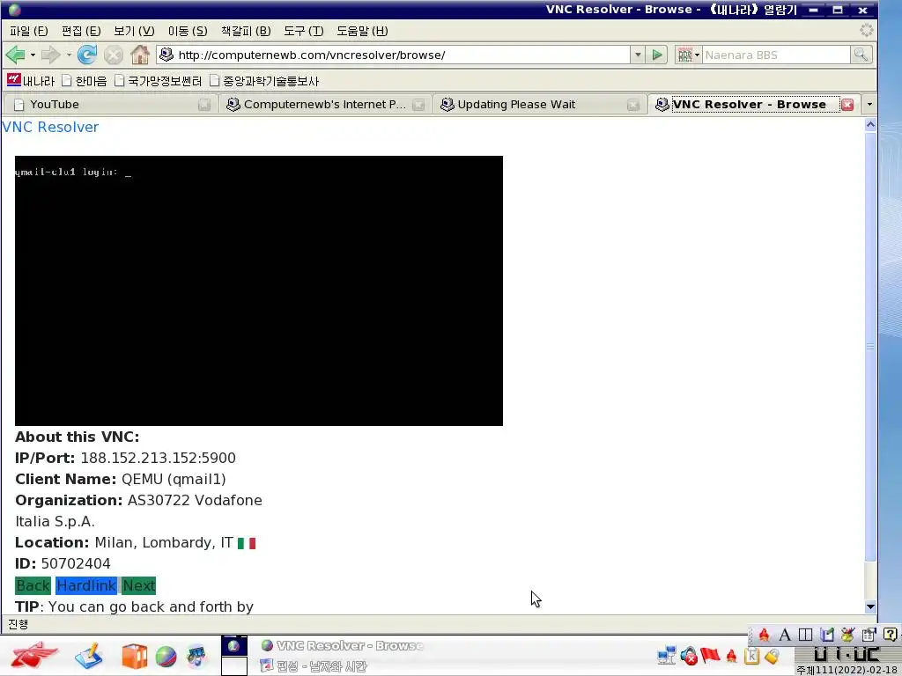Viewport: 902px width, 676px height.
Task: Open the home page icon
Action: point(140,55)
